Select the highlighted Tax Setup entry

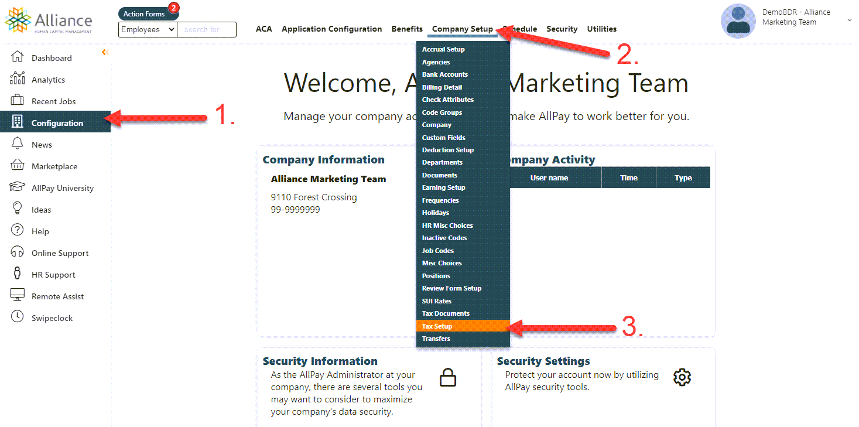463,326
